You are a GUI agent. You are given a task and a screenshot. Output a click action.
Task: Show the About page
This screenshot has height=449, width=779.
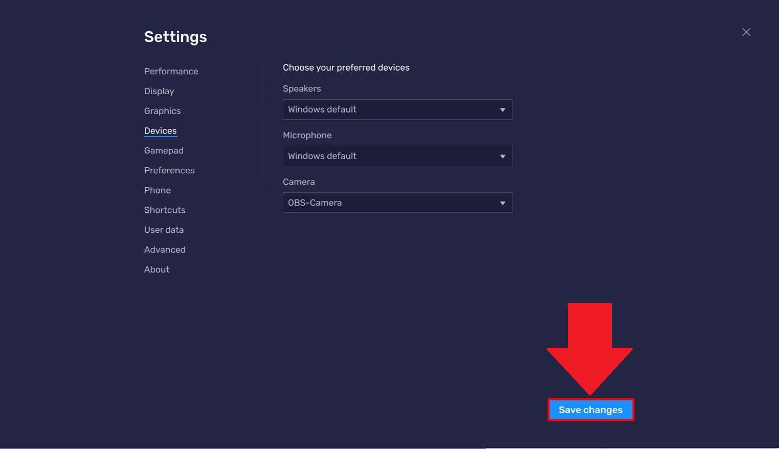[157, 270]
